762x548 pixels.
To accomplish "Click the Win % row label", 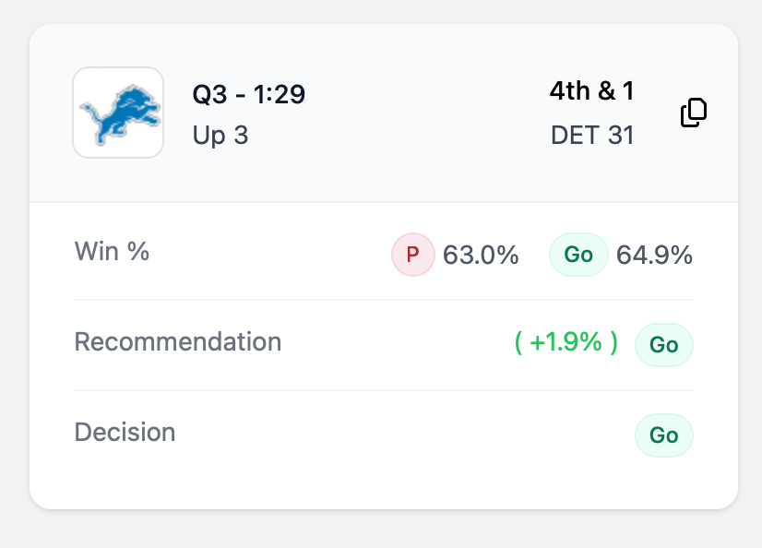I will [x=112, y=251].
